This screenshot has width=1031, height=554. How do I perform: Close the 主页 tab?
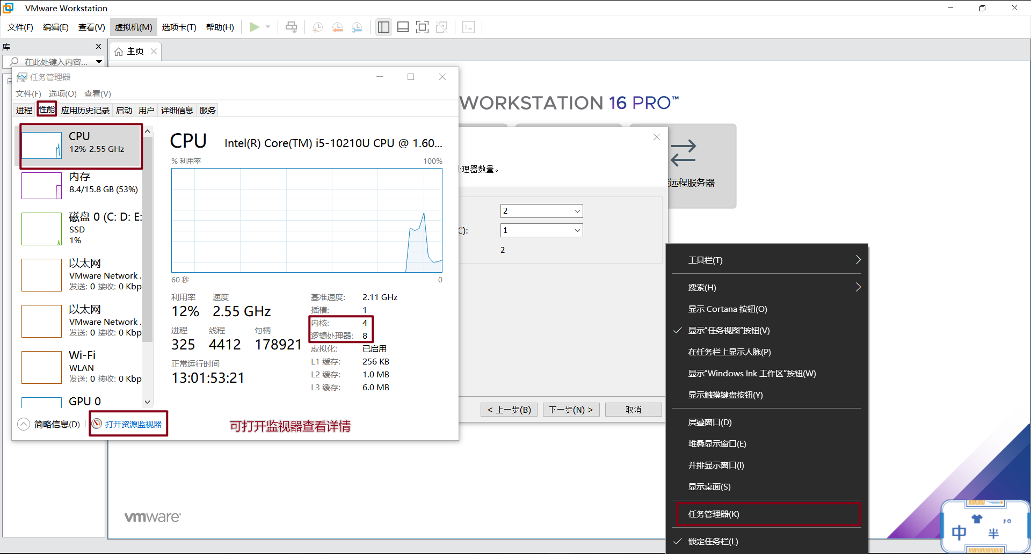pyautogui.click(x=154, y=51)
